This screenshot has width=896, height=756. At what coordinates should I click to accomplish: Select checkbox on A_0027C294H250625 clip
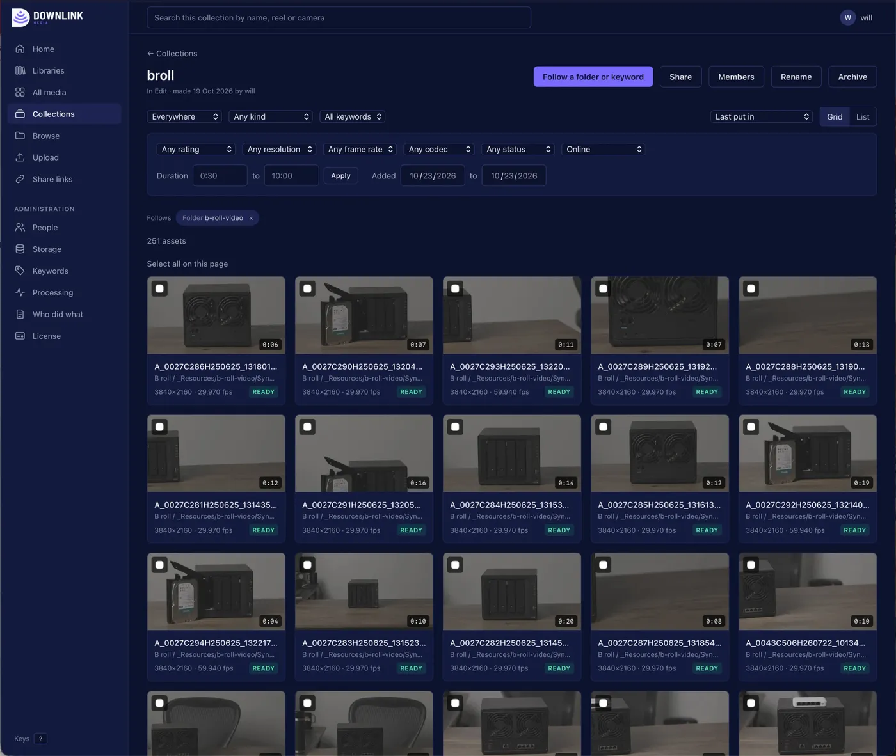point(159,565)
